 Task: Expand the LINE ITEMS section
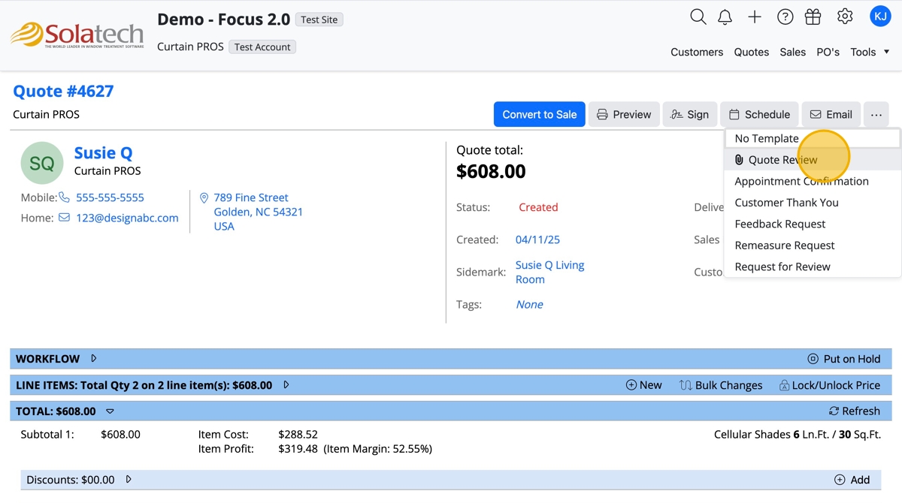point(286,385)
